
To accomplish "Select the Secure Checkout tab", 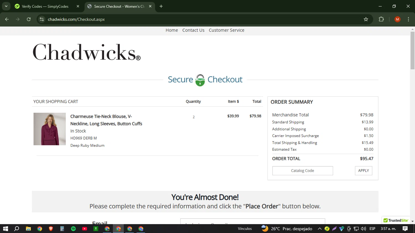I will [120, 6].
